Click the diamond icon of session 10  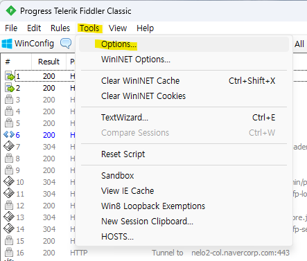(x=9, y=181)
